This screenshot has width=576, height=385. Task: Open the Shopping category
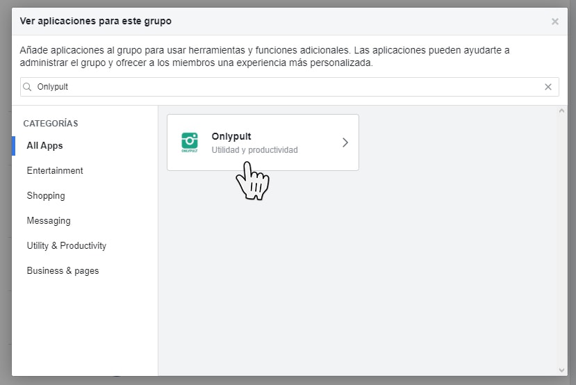(x=46, y=196)
